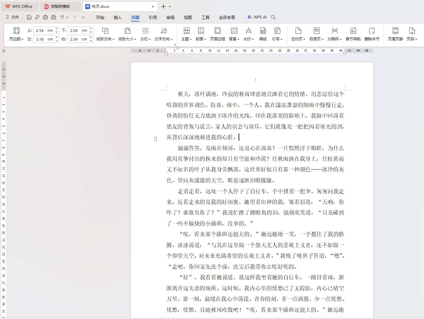Viewport: 424px width, 319px height.
Task: Click the 稿纸 manuscript paper icon
Action: coord(263,31)
